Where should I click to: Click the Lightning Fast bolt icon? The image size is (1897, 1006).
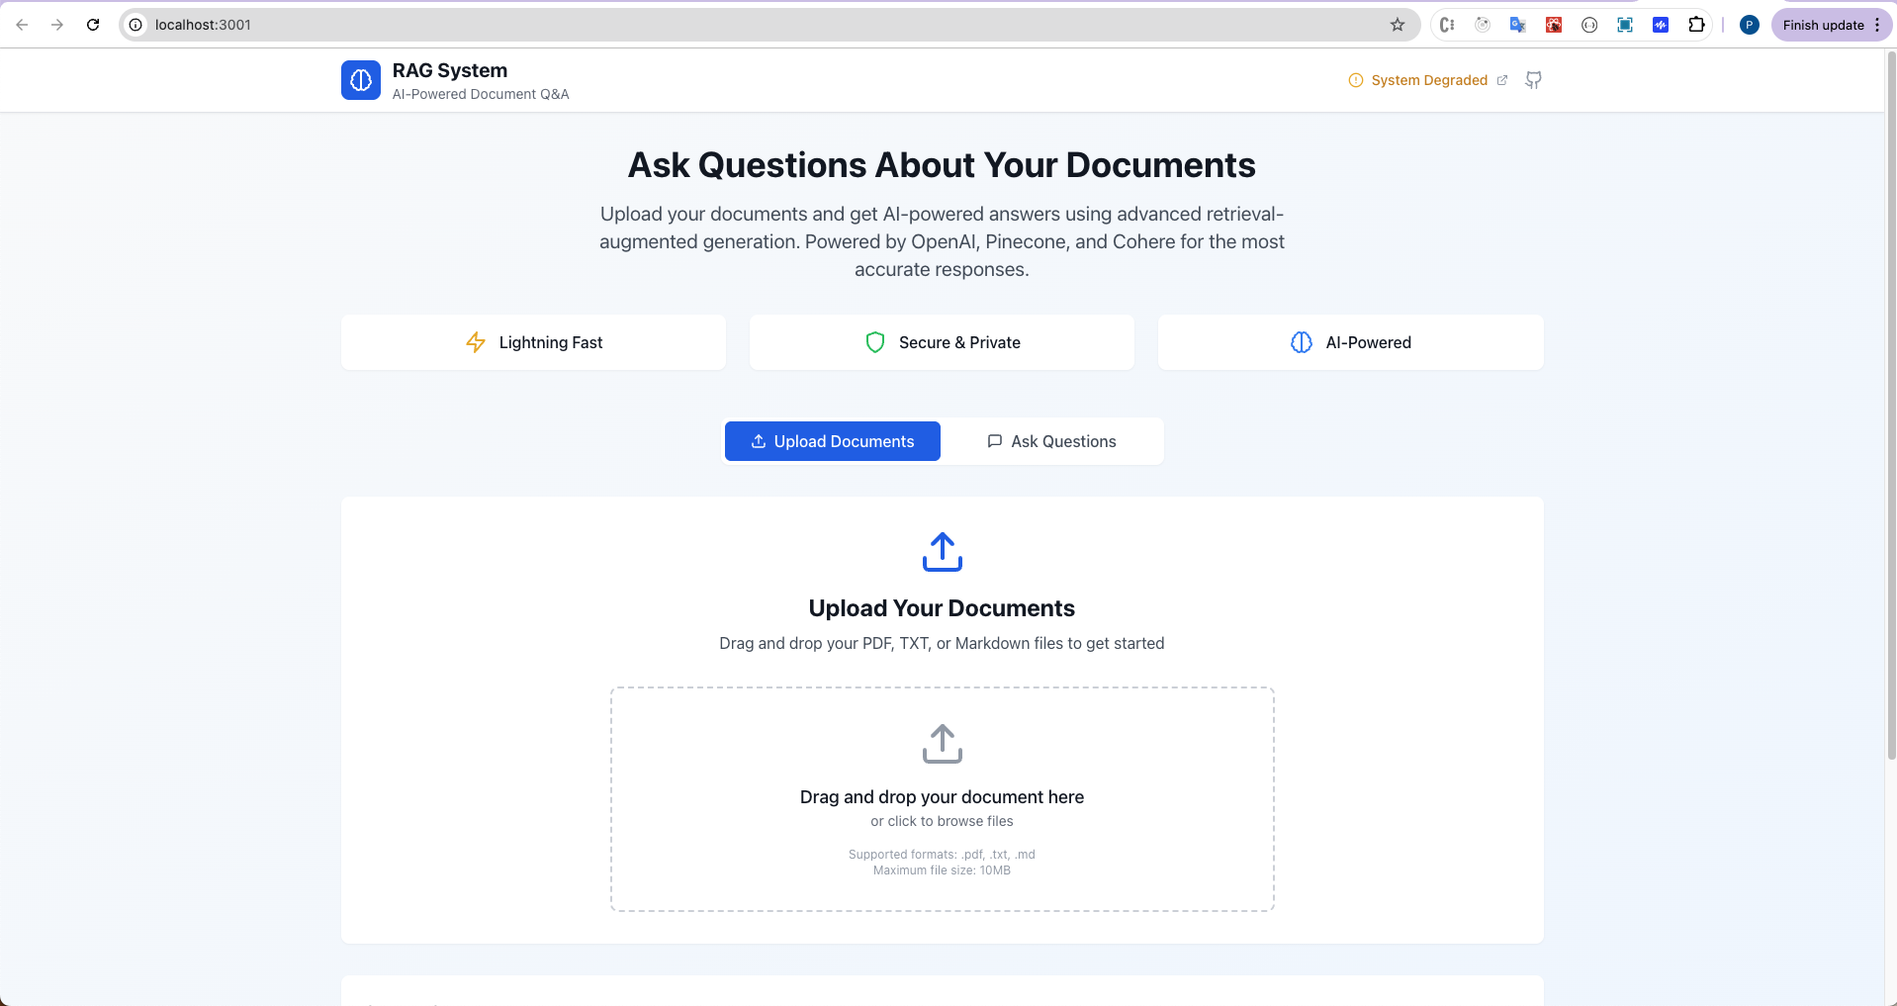[x=476, y=342]
